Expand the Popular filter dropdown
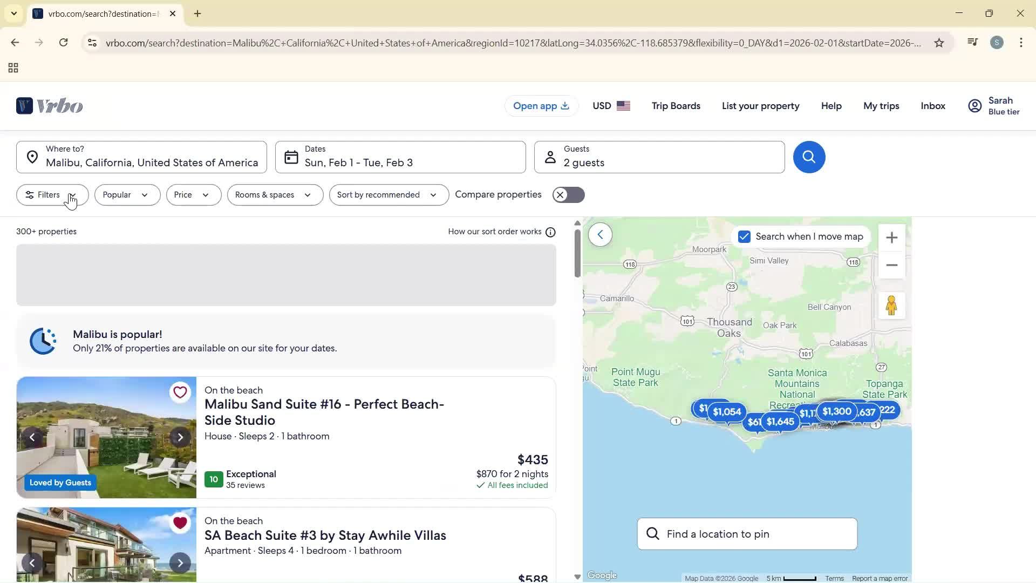 [x=127, y=195]
